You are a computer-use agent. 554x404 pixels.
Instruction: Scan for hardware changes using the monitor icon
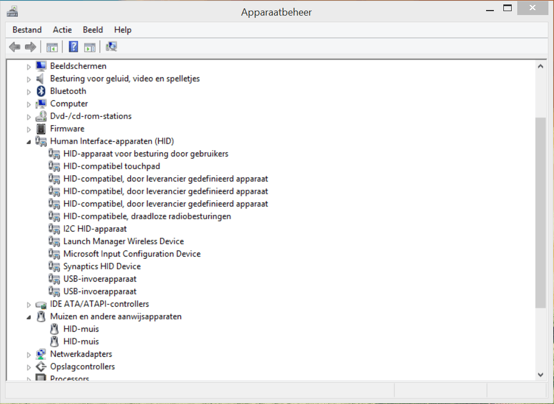pos(111,47)
